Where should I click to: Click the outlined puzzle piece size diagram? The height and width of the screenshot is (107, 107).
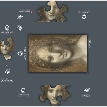(x=7, y=65)
